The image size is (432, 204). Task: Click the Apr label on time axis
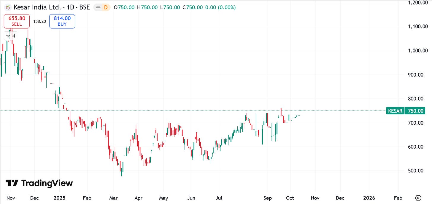tap(138, 198)
